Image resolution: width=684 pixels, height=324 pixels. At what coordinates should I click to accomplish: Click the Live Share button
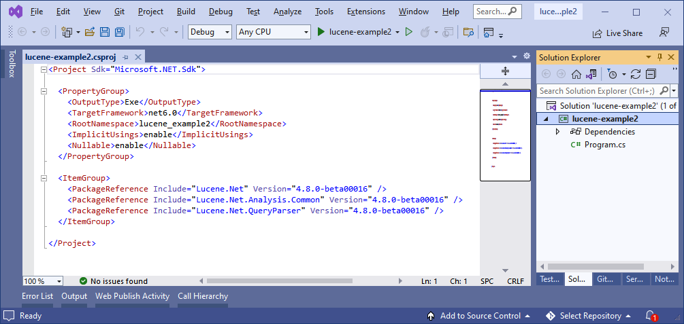[617, 33]
